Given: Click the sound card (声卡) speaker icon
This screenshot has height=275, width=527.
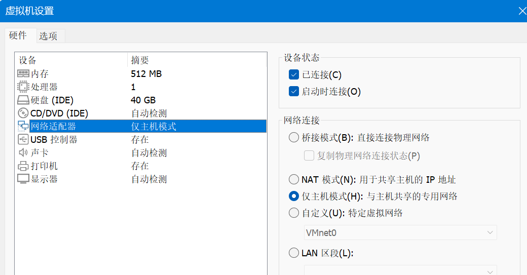Looking at the screenshot, I should (x=23, y=153).
